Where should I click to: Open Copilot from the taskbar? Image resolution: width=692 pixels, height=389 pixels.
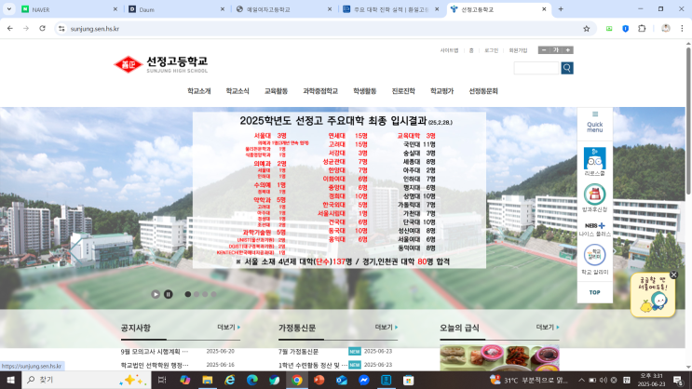185,380
